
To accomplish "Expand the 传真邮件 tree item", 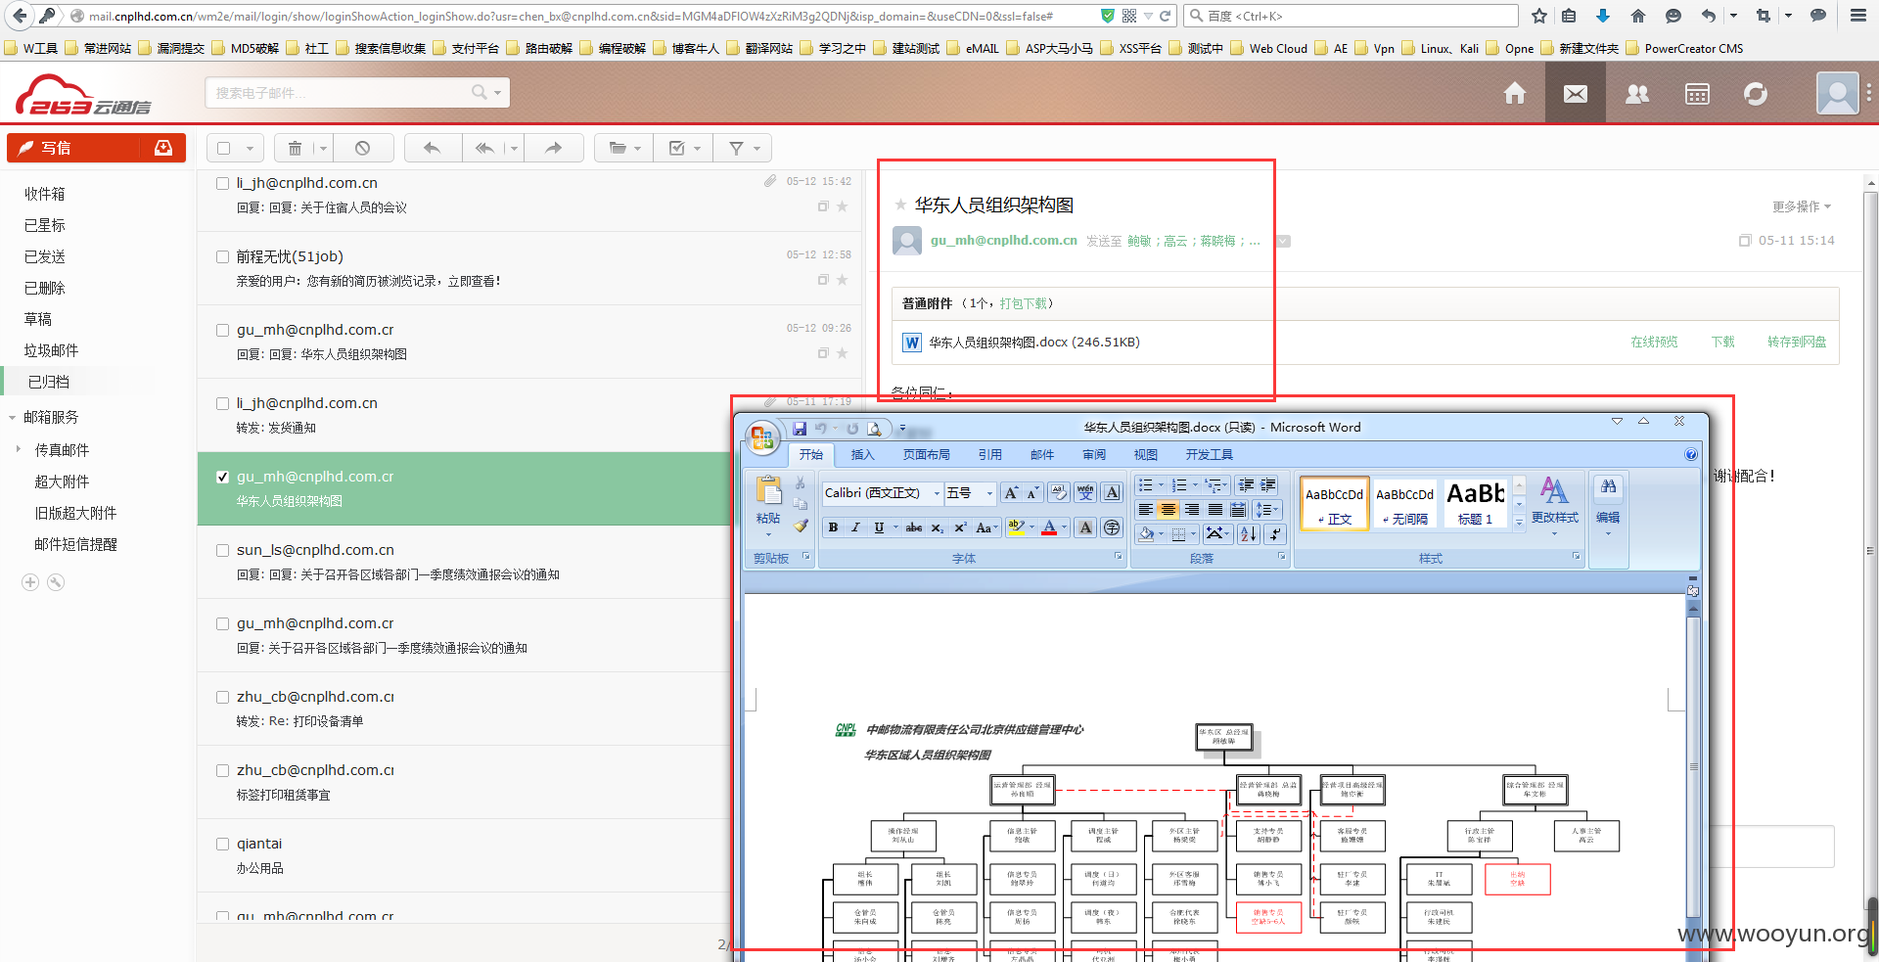I will (19, 449).
